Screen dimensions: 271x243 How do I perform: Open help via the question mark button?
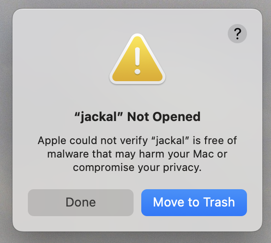tap(237, 34)
